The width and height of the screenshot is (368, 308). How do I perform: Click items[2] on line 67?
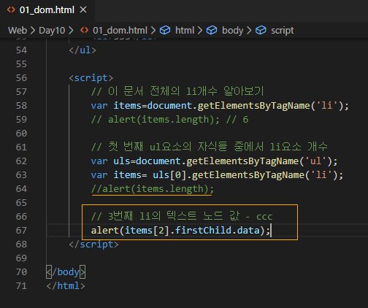coord(147,231)
